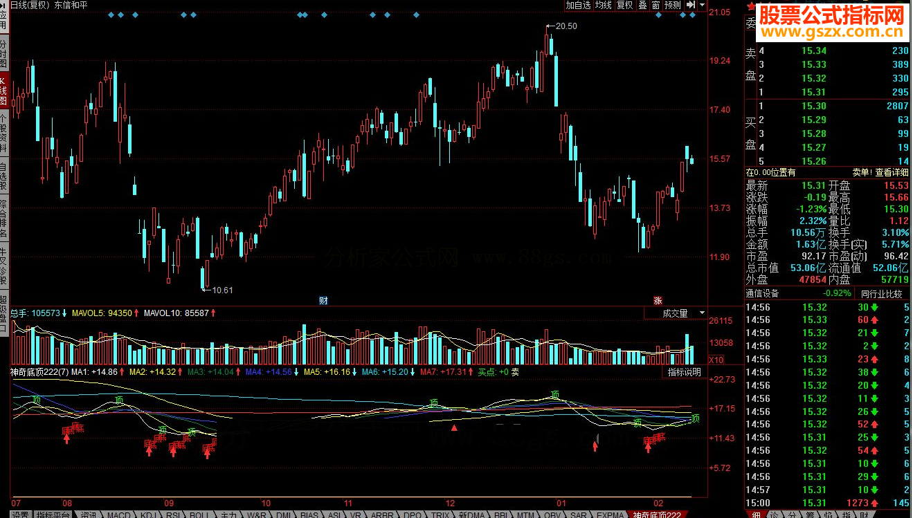
Task: Click the 加自选 button
Action: pyautogui.click(x=579, y=5)
